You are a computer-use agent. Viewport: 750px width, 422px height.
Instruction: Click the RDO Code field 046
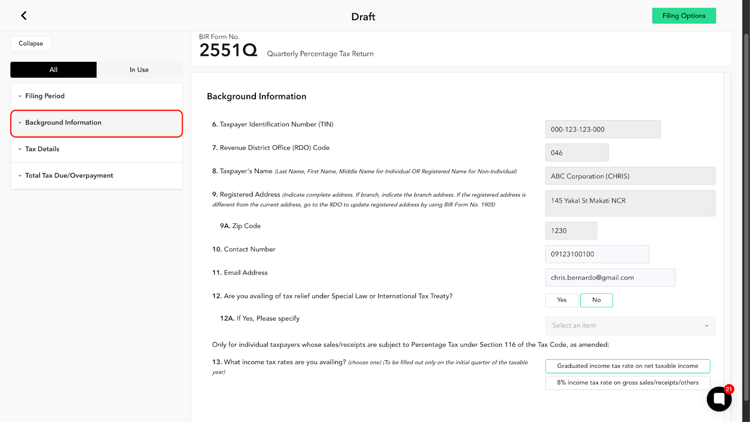(x=577, y=153)
